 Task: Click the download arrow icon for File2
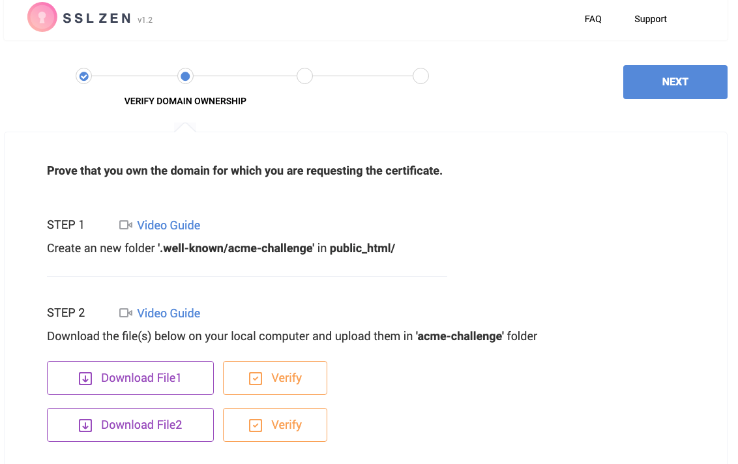coord(85,426)
